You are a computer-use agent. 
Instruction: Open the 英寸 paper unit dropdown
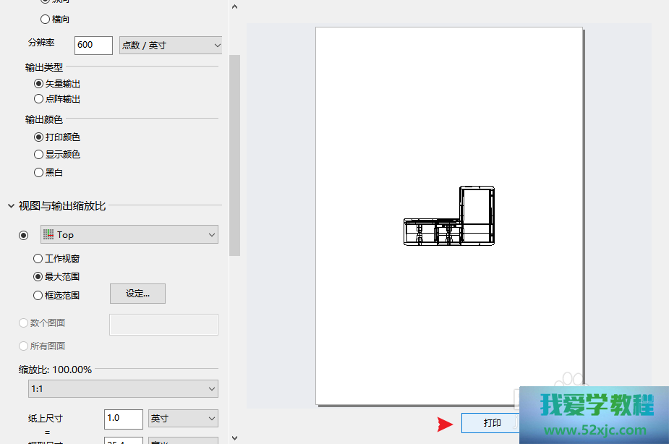(183, 418)
